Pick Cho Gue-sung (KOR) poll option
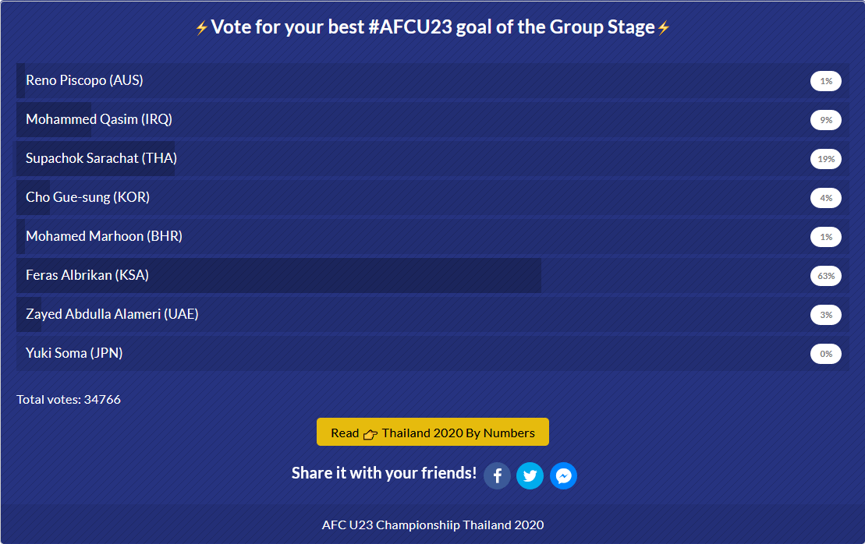865x544 pixels. click(432, 197)
